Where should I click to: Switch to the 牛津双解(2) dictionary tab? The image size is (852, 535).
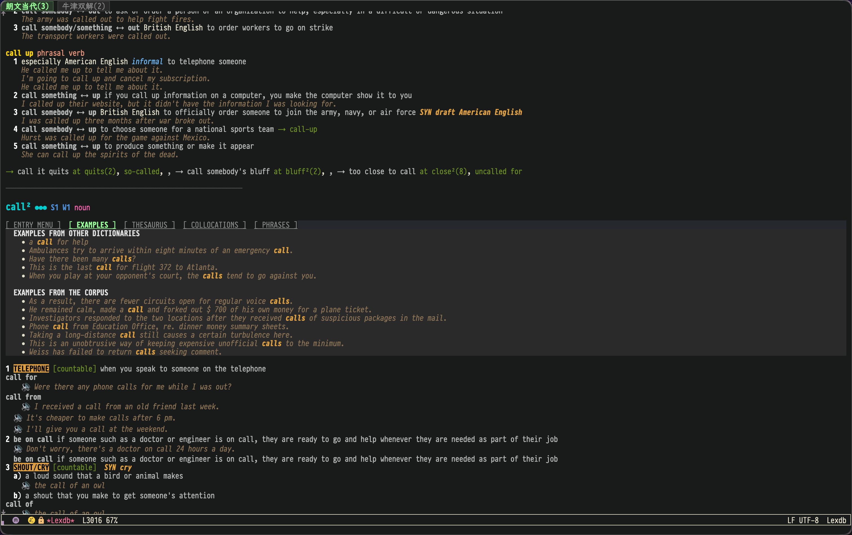[83, 6]
